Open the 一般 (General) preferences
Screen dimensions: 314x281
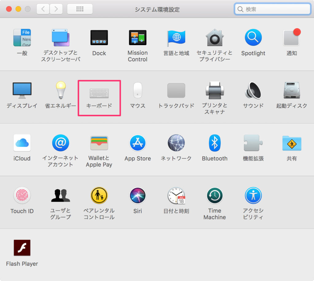(22, 38)
